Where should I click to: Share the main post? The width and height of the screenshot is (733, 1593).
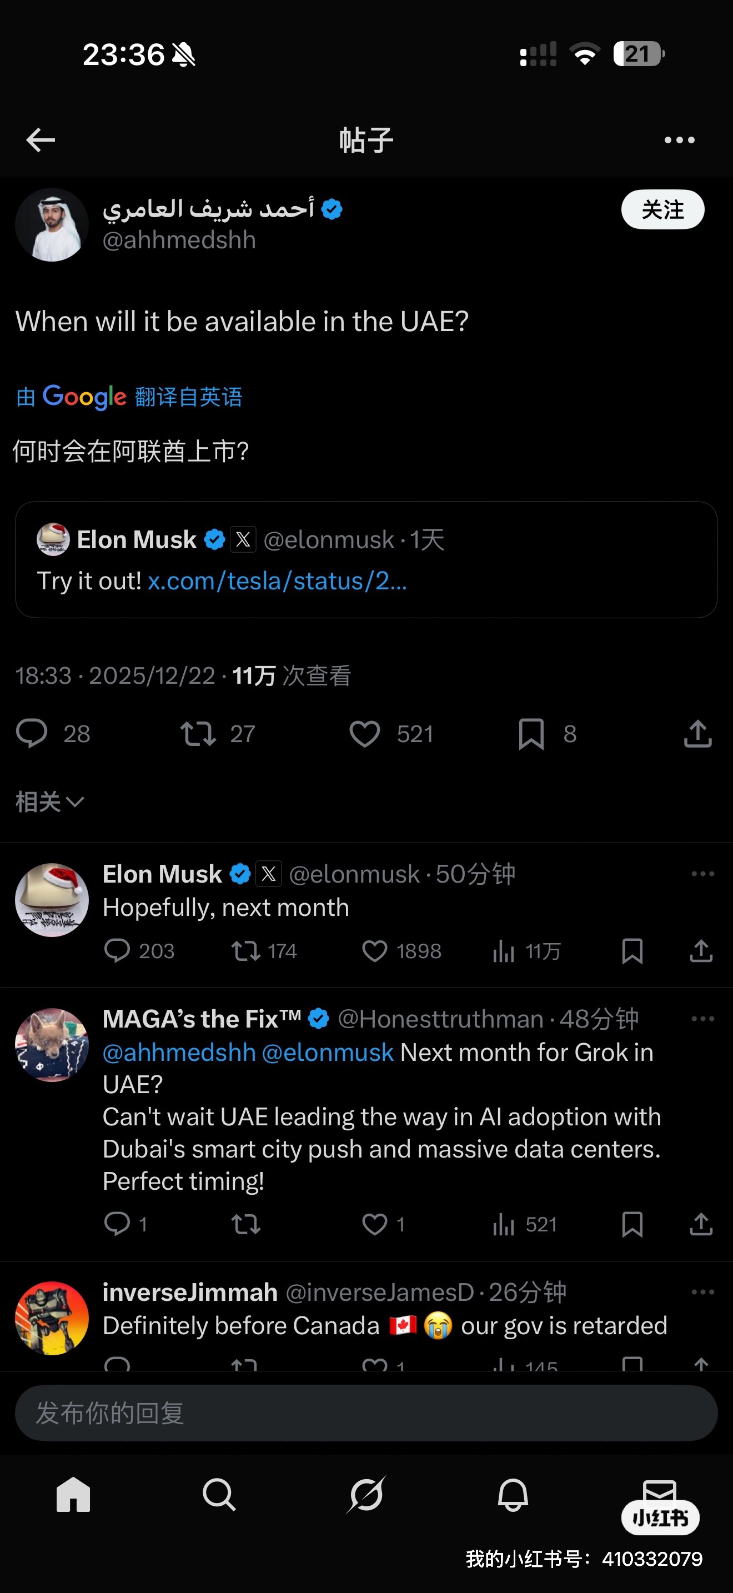tap(698, 734)
